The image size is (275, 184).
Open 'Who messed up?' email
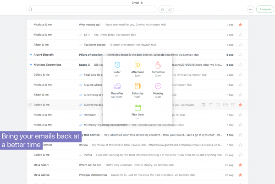click(137, 25)
